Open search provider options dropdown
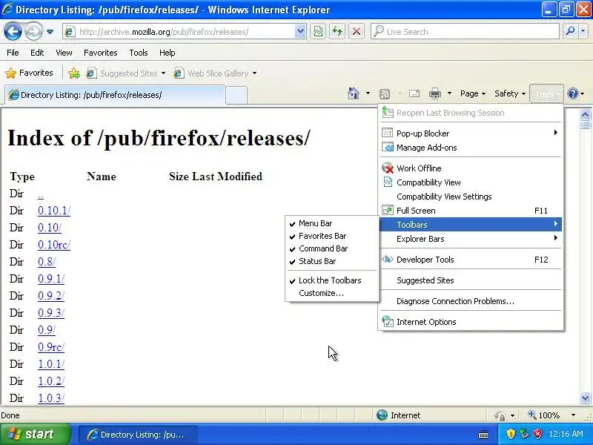593x445 pixels. (583, 31)
